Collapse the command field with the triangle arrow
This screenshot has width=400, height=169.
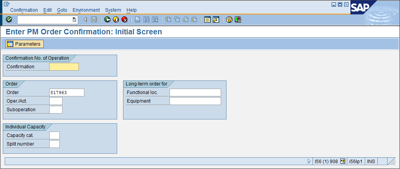tap(85, 20)
